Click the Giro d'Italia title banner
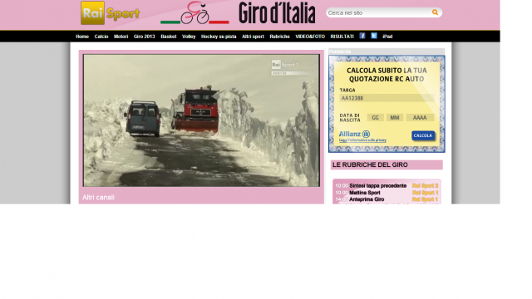This screenshot has height=299, width=532. 277,13
